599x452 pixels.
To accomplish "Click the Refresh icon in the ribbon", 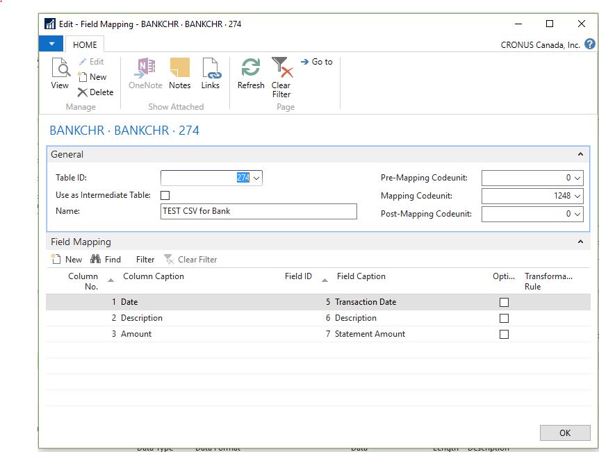I will 251,69.
